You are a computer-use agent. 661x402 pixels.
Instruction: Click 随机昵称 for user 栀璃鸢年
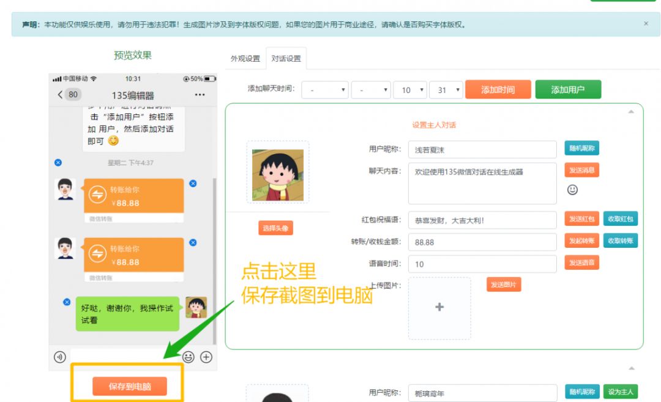point(582,392)
